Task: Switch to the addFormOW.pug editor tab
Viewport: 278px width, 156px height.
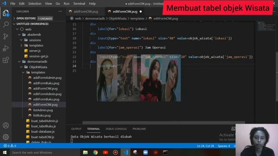Action: click(86, 12)
